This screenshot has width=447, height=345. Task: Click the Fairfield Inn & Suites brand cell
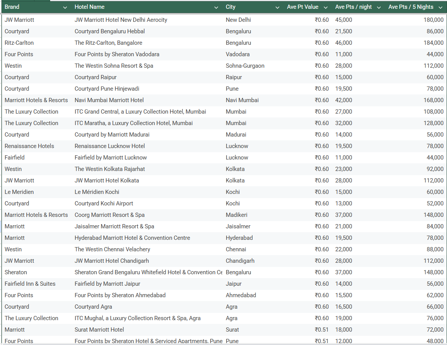coord(36,284)
